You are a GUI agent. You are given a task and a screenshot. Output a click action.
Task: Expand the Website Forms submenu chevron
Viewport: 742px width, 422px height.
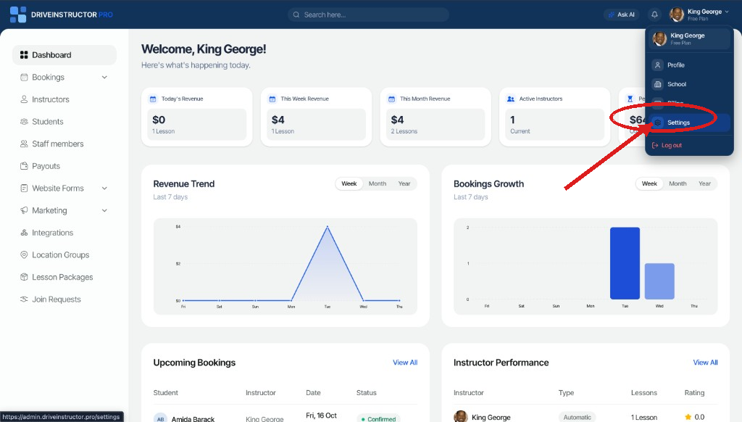[104, 189]
